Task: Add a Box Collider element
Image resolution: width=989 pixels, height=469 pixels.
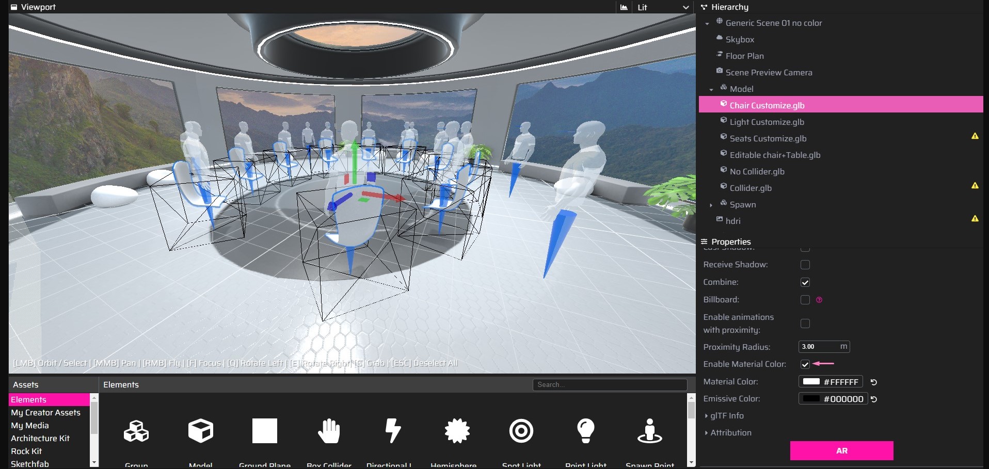Action: [329, 431]
